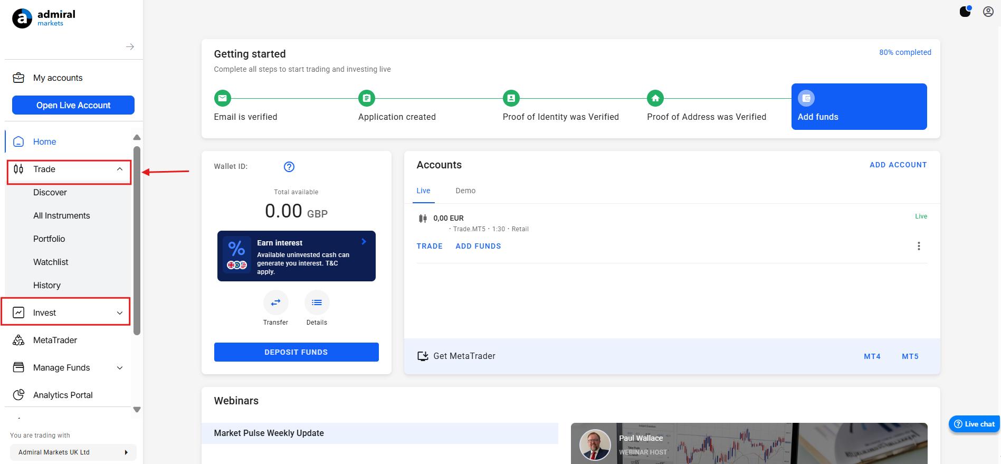Click the Proof of Identity step icon
The height and width of the screenshot is (464, 1001).
(x=511, y=98)
